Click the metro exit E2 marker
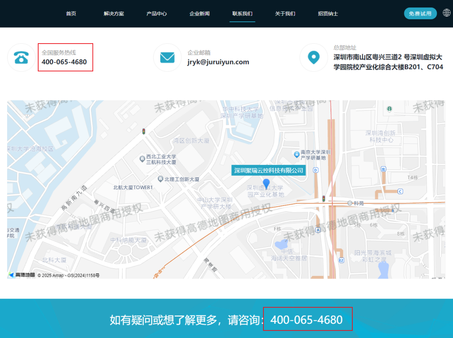453x338 pixels. pos(341,260)
